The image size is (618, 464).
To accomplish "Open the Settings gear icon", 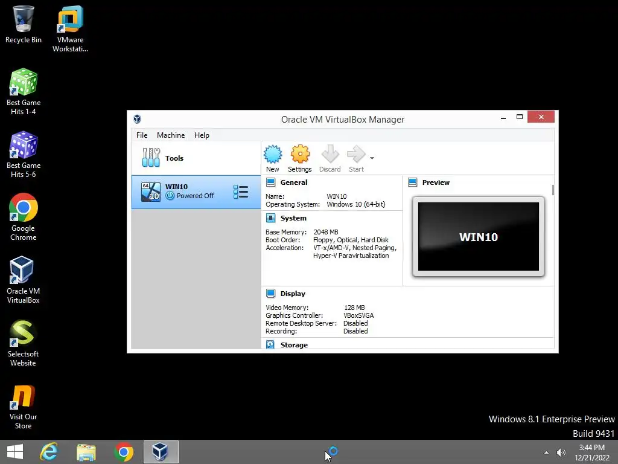I will (300, 154).
